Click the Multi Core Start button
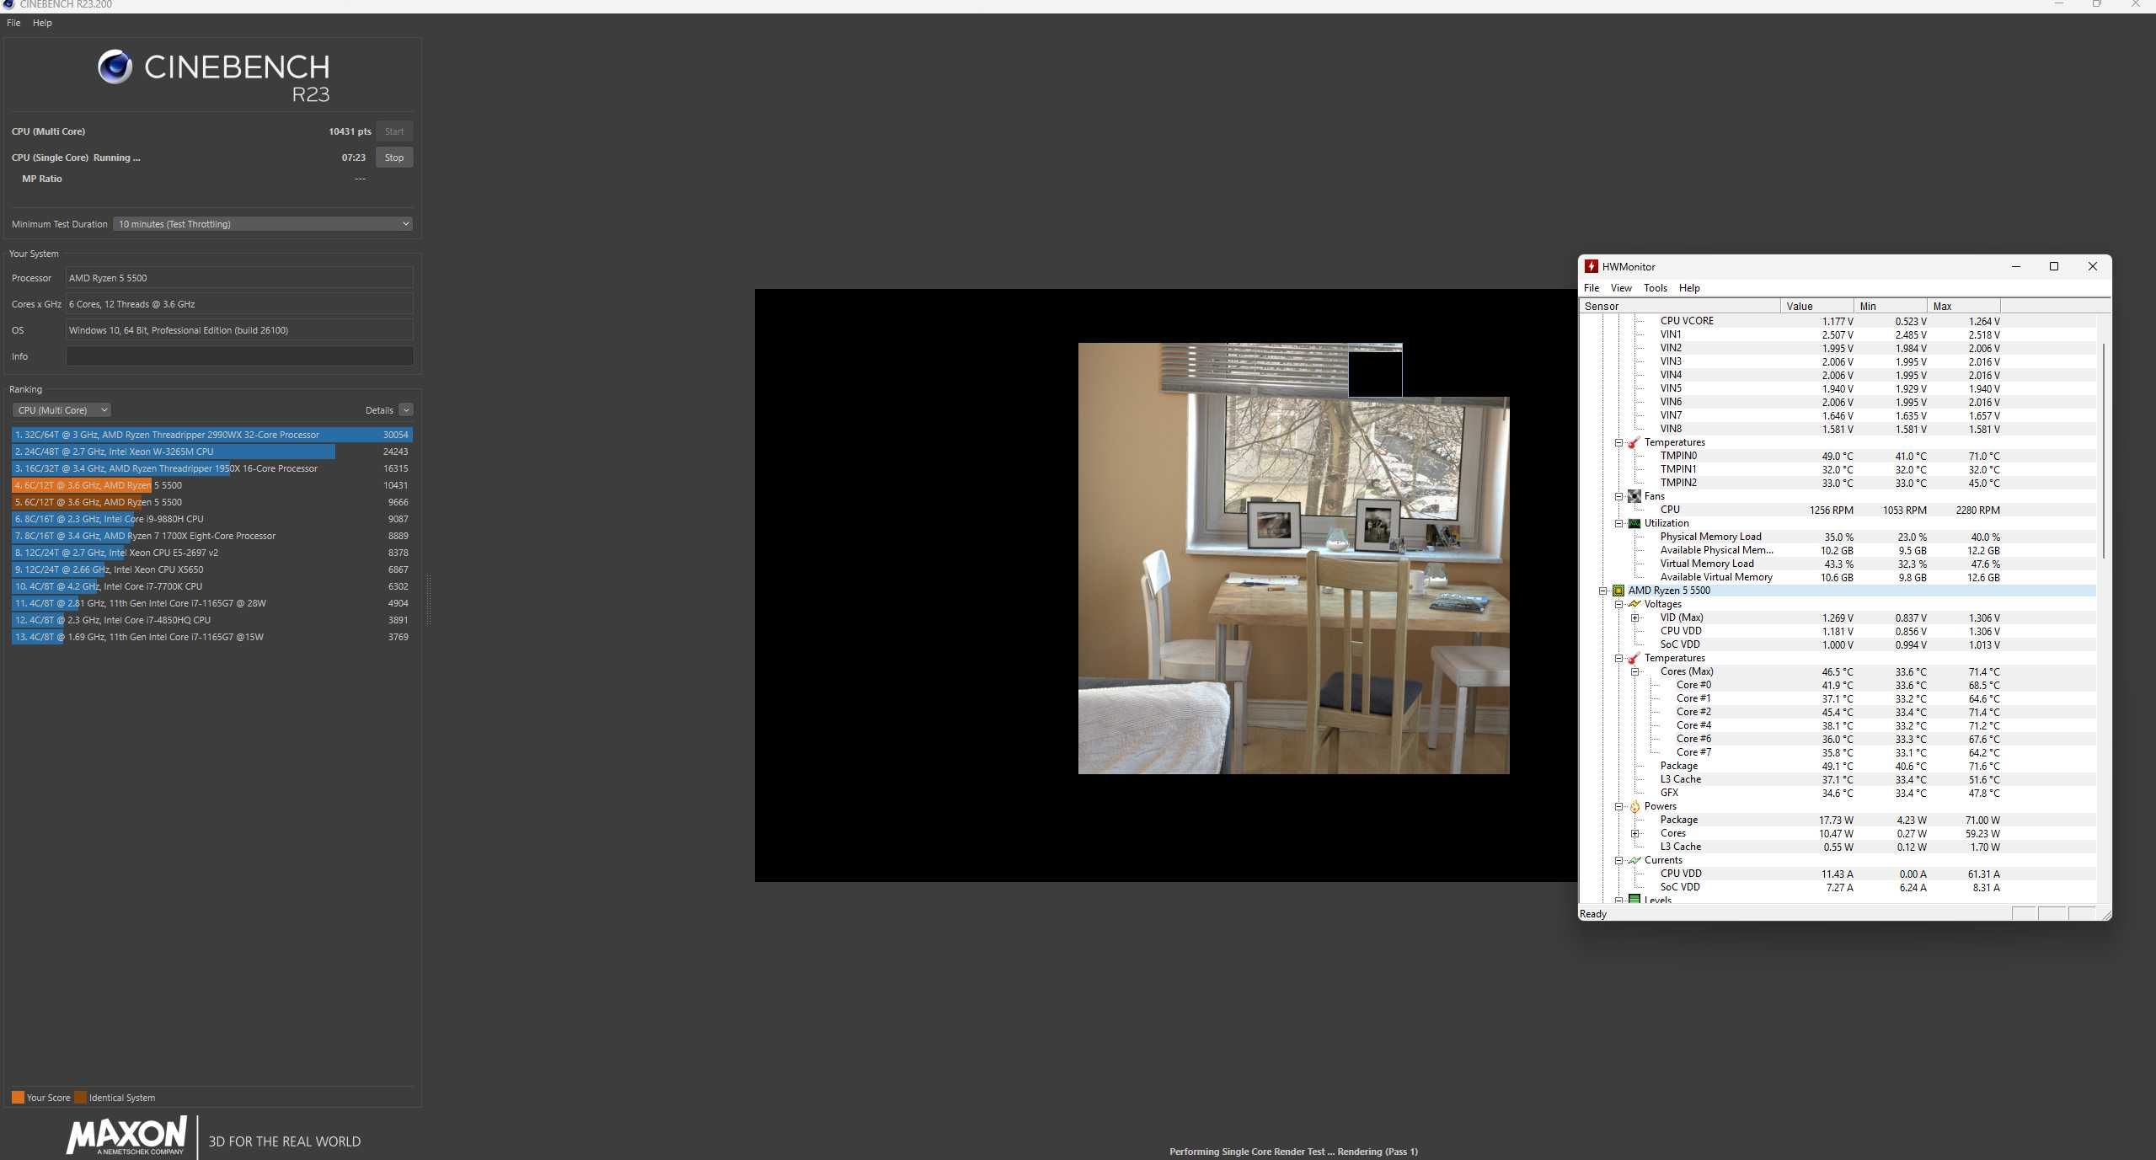Viewport: 2156px width, 1160px height. click(394, 131)
